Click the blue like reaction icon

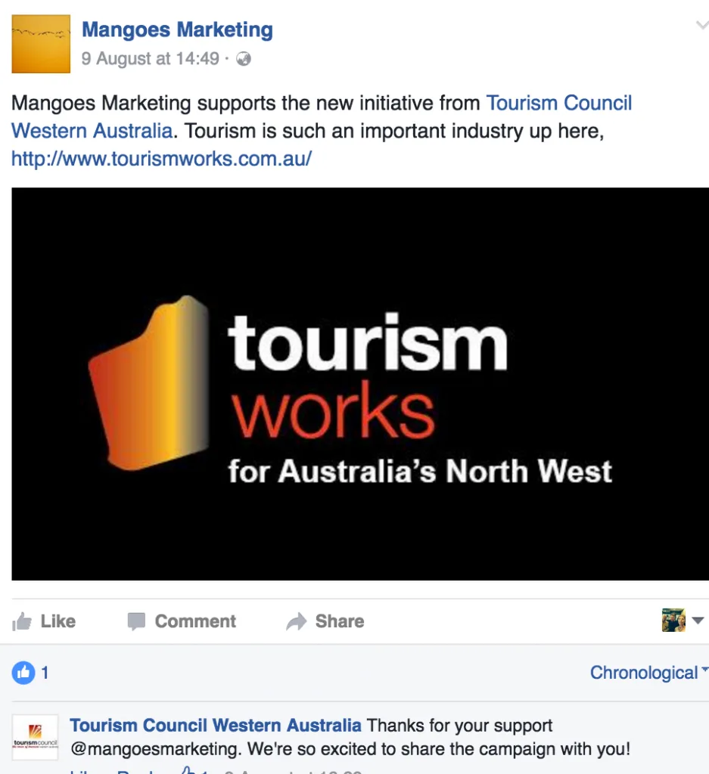pos(23,672)
